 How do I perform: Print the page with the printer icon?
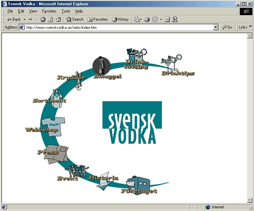[147, 19]
